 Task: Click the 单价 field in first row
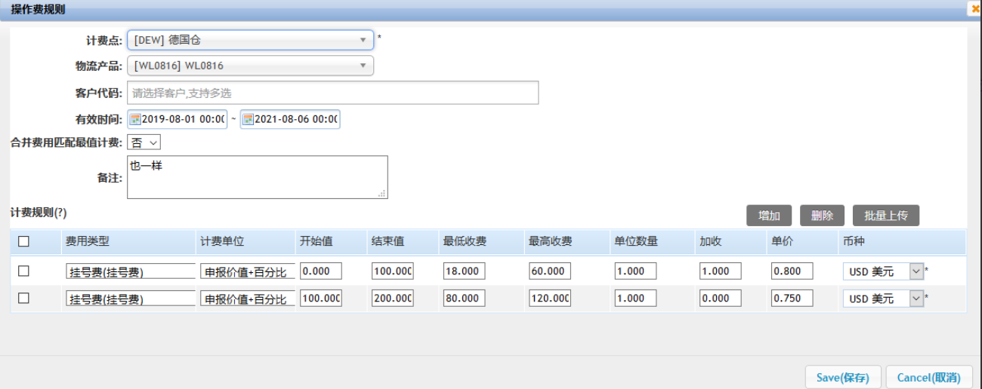[792, 271]
